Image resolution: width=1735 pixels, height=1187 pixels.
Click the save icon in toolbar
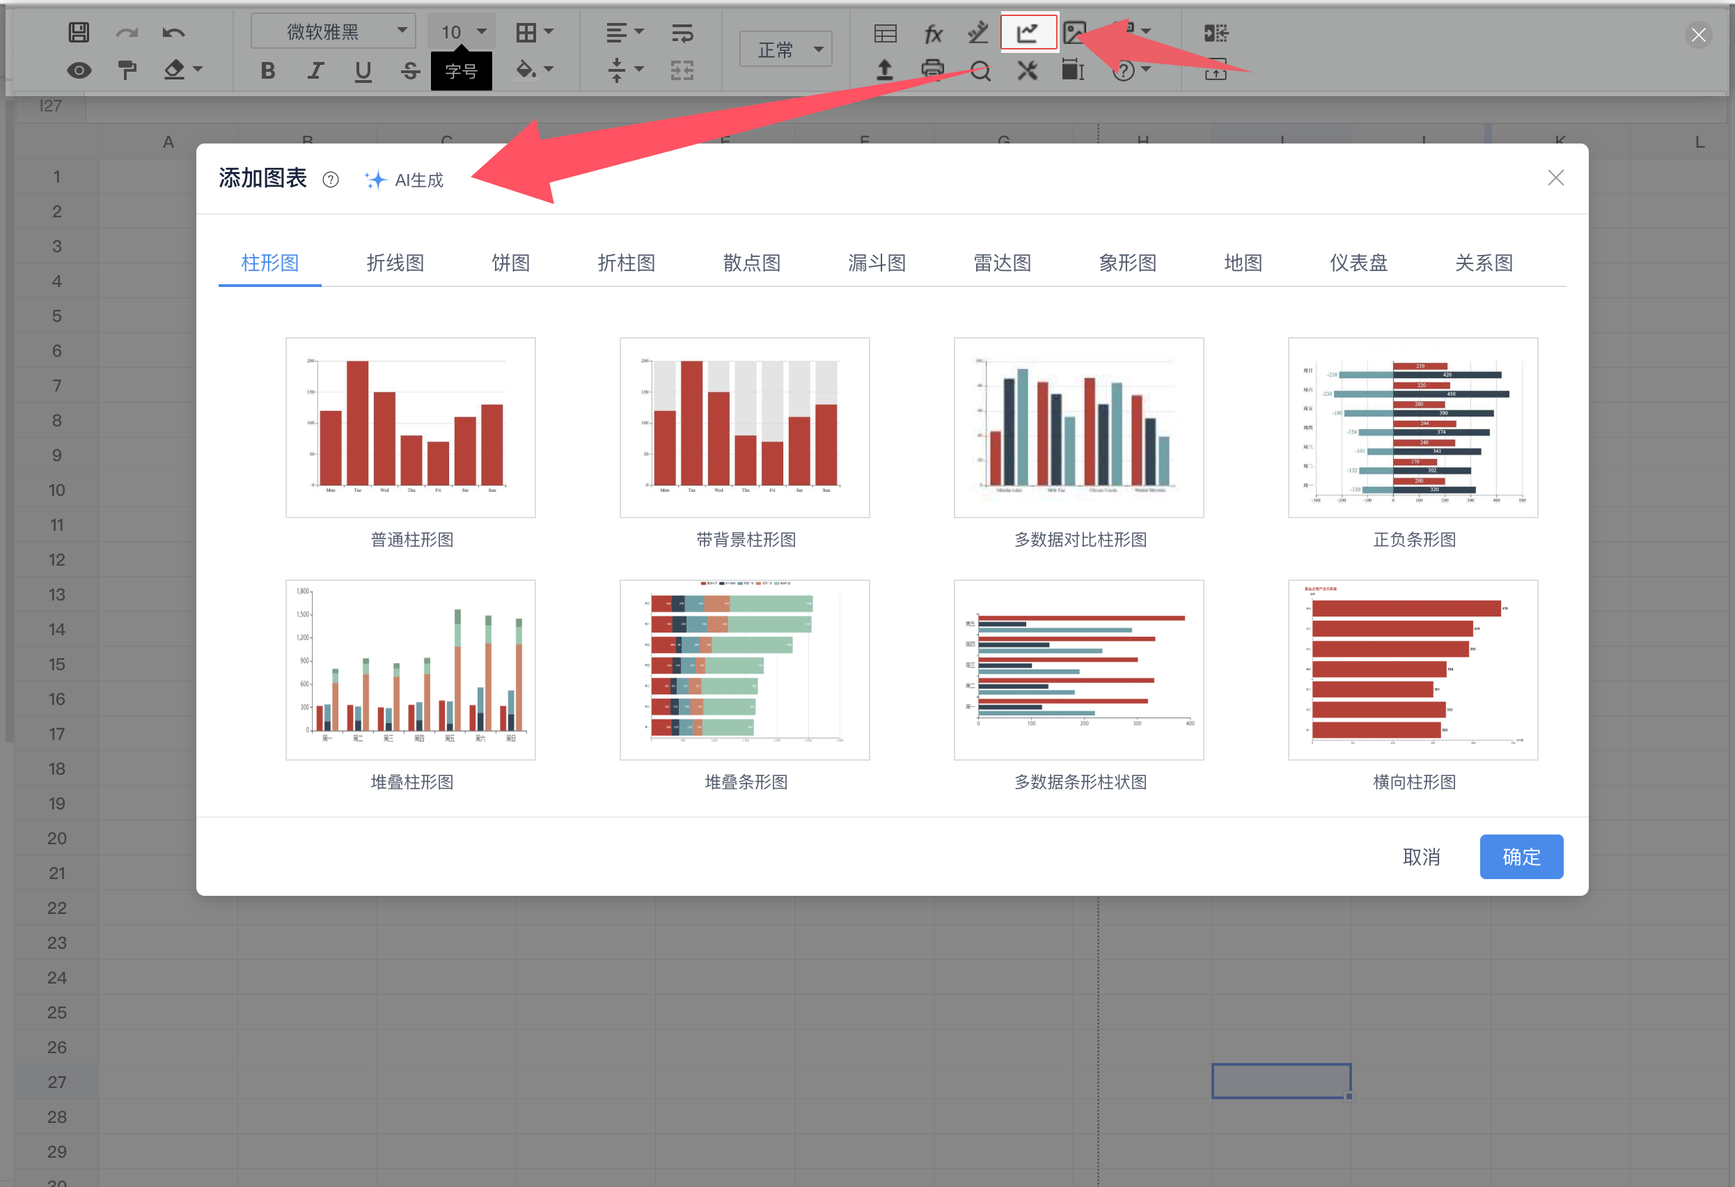79,32
